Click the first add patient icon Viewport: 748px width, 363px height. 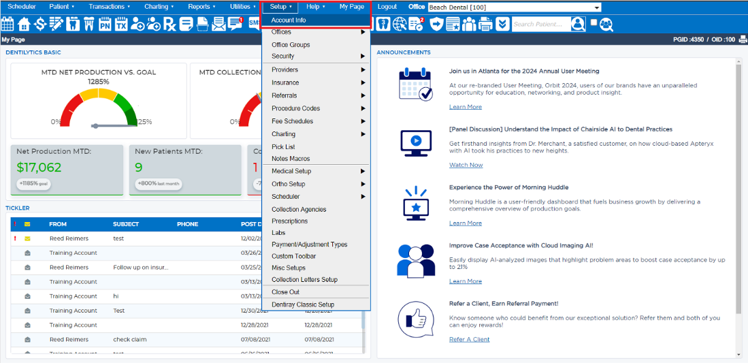click(138, 23)
